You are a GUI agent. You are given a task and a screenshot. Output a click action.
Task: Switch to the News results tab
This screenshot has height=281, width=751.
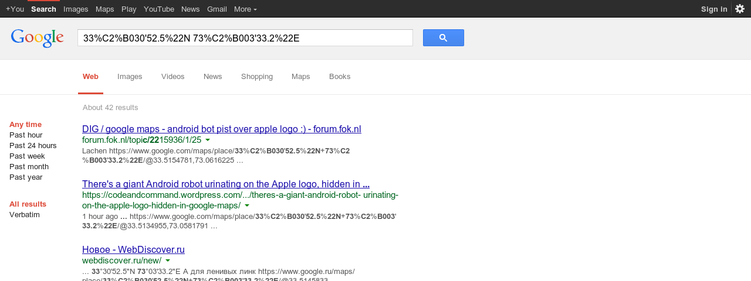[213, 77]
